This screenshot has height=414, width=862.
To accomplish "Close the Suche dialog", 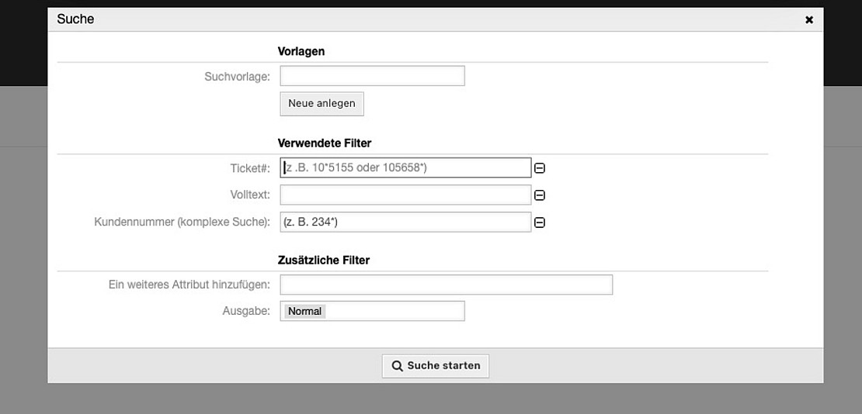I will click(x=808, y=20).
